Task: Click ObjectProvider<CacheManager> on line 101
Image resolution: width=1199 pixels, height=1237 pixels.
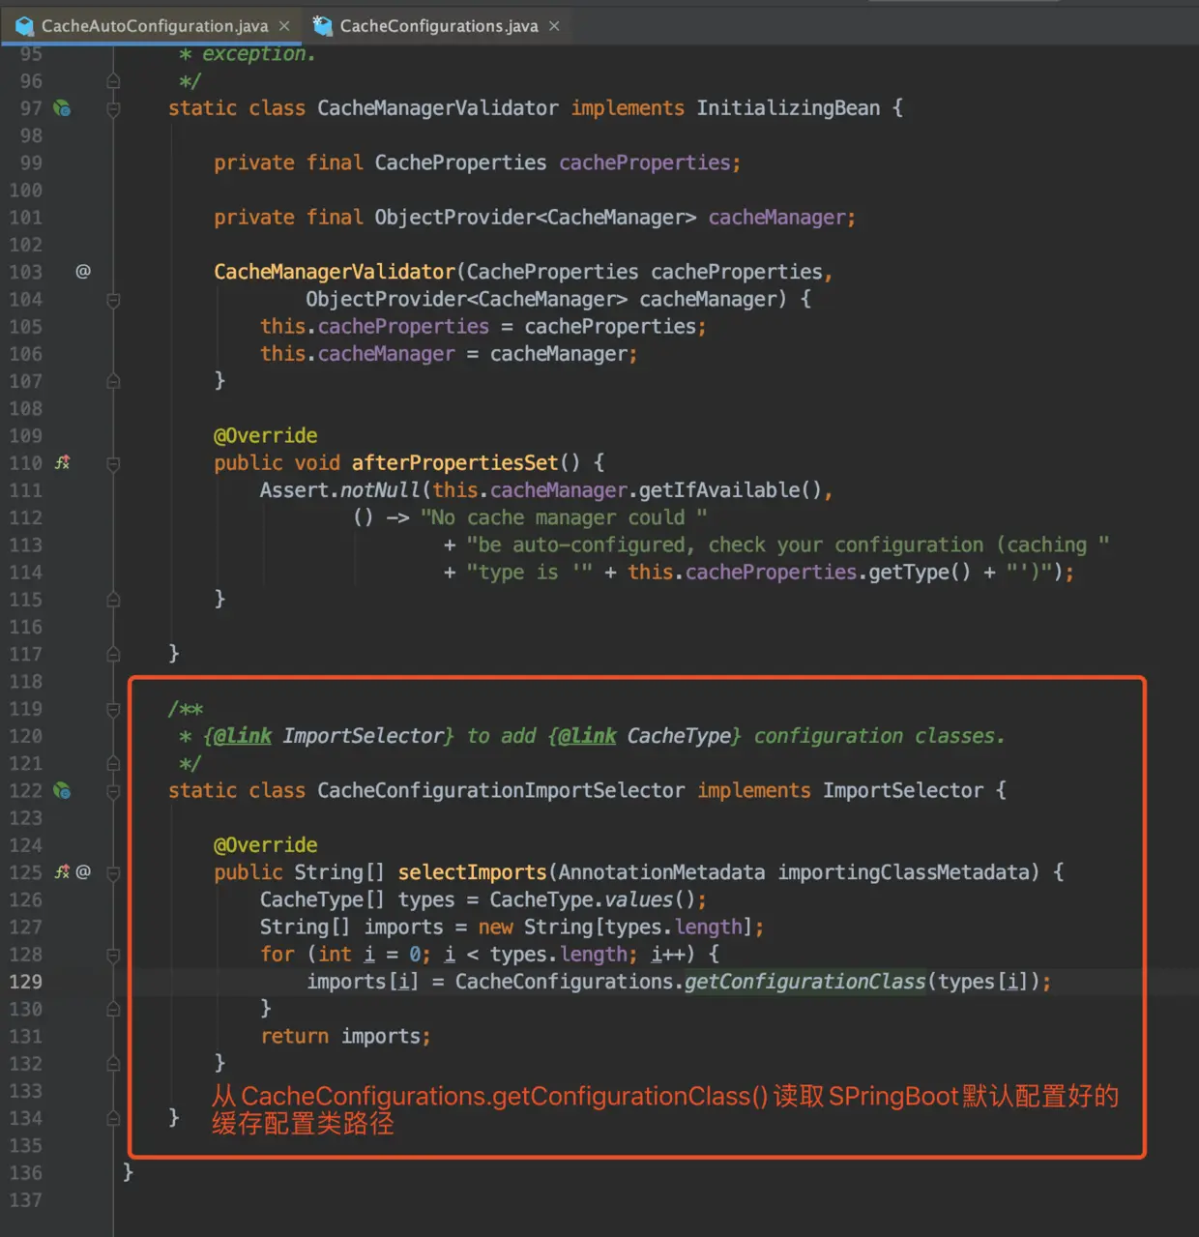Action: (535, 218)
